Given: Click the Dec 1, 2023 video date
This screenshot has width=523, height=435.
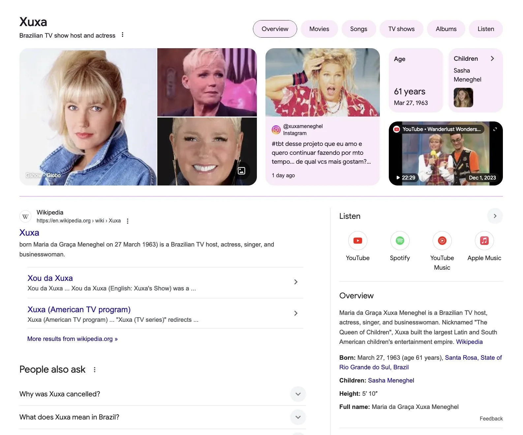Looking at the screenshot, I should (x=482, y=178).
